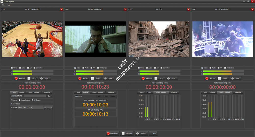Enable Audio checkbox in CH3
This screenshot has width=255, height=137.
[147, 68]
